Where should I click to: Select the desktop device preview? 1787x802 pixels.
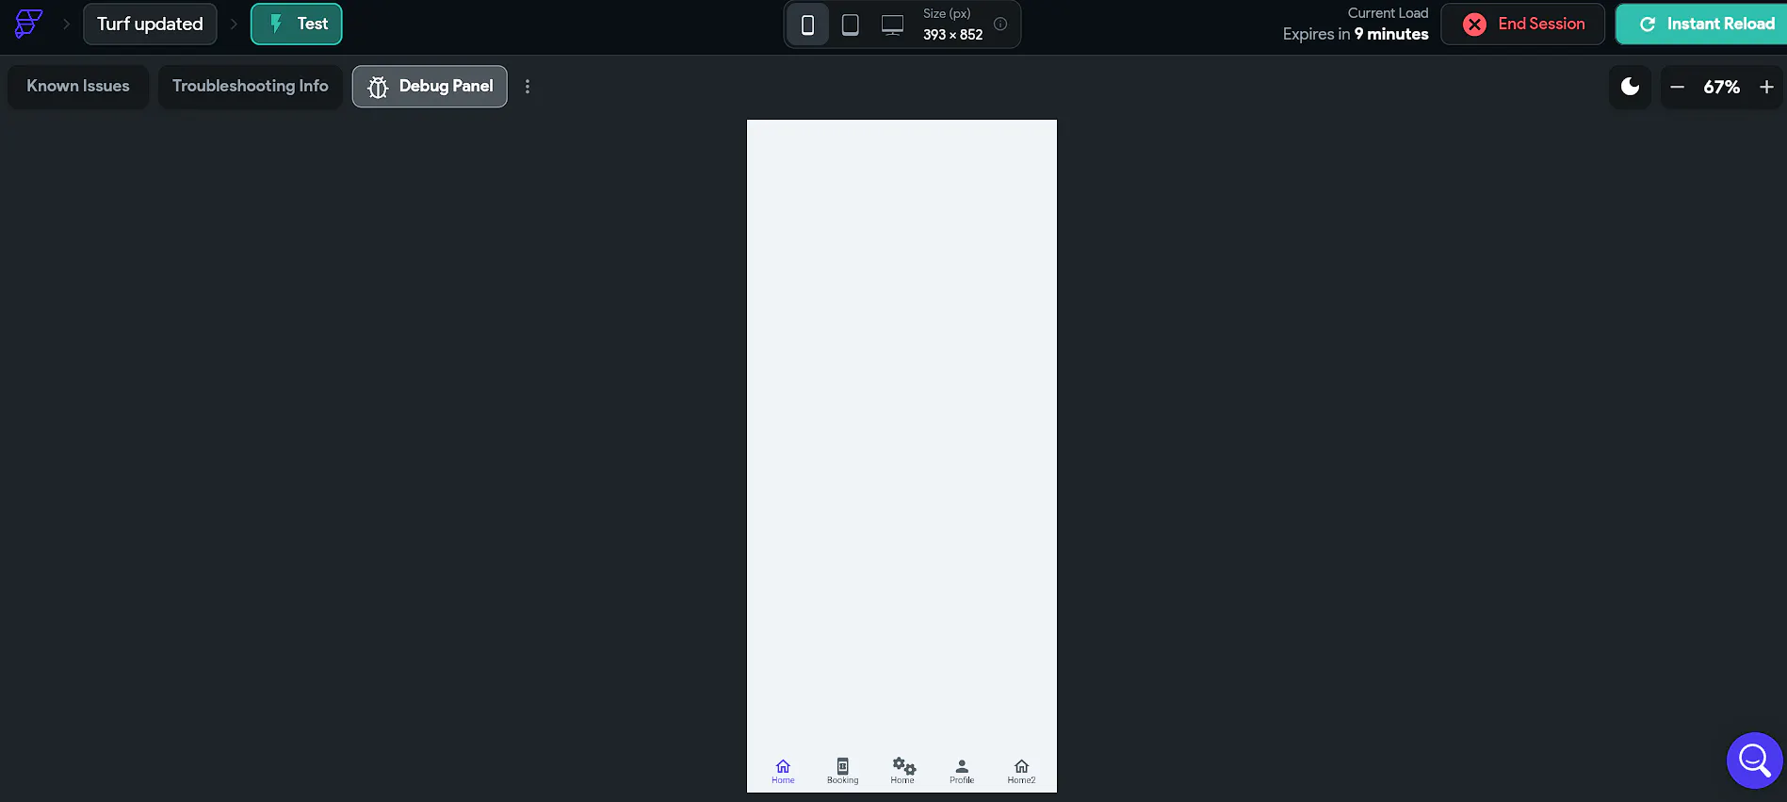tap(892, 25)
